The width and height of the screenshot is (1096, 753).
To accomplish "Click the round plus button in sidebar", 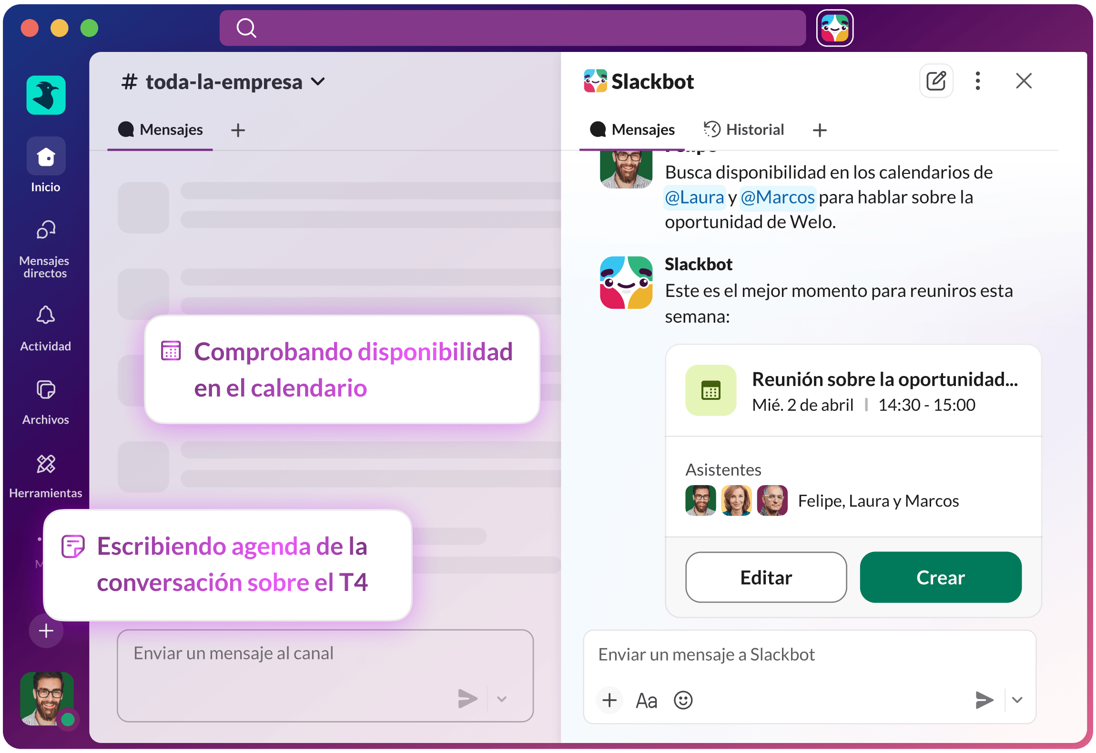I will click(46, 631).
